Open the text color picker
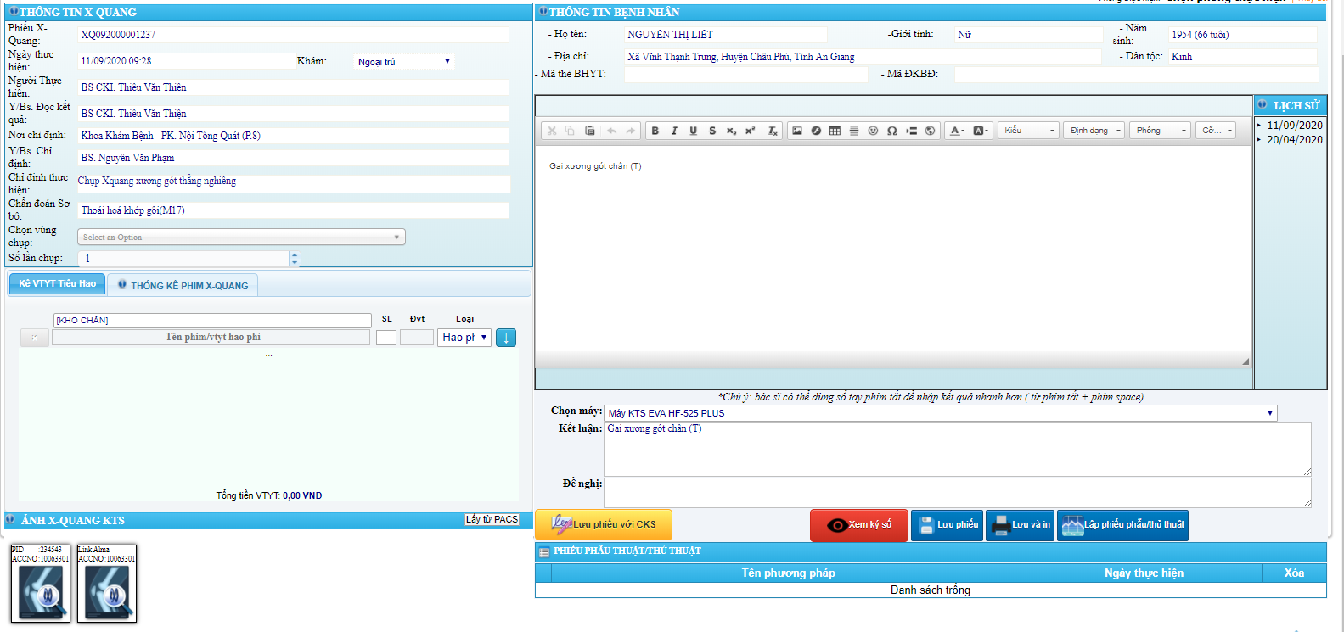Image resolution: width=1344 pixels, height=632 pixels. 957,131
